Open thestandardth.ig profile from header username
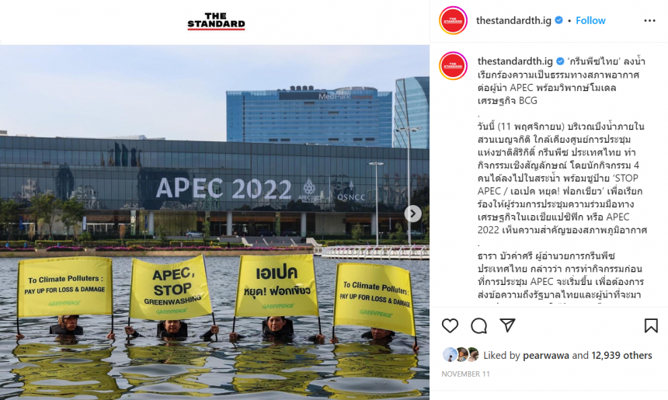The height and width of the screenshot is (400, 668). (x=513, y=20)
